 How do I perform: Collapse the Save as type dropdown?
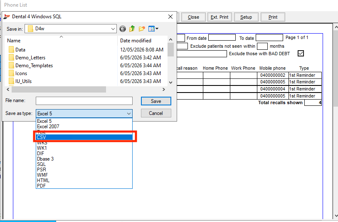pos(129,114)
